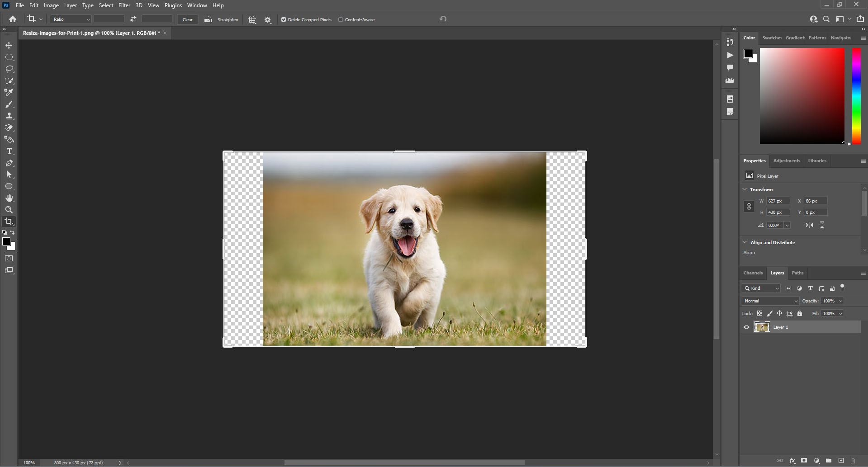Click the Straighten button in options bar
Screen dimensions: 868x467
pyautogui.click(x=222, y=19)
